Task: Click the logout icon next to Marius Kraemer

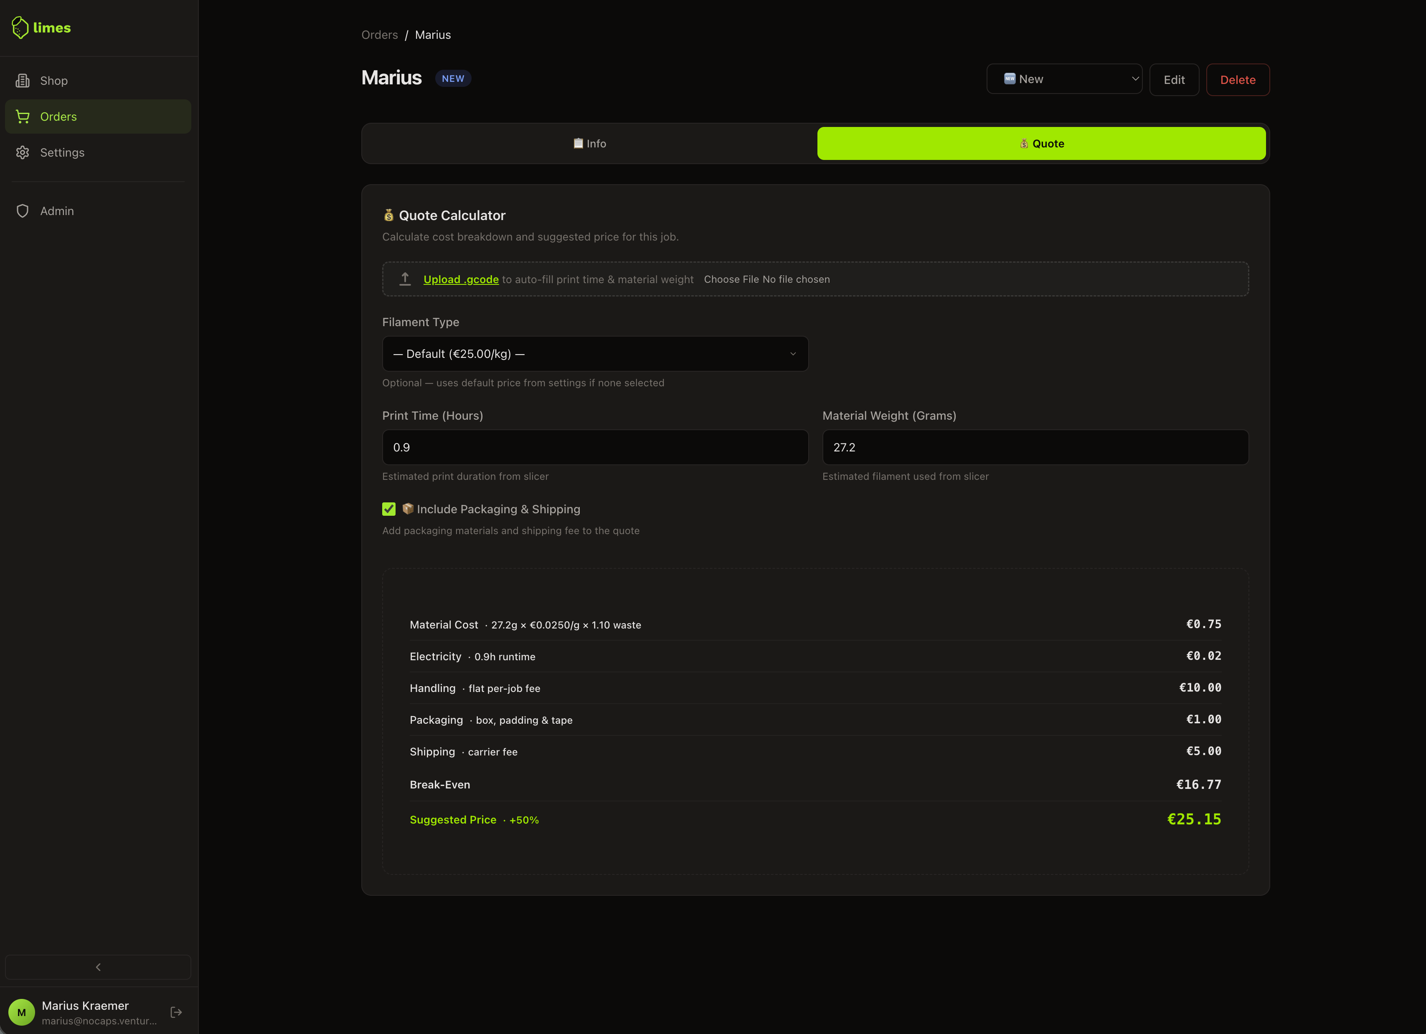Action: (x=176, y=1012)
